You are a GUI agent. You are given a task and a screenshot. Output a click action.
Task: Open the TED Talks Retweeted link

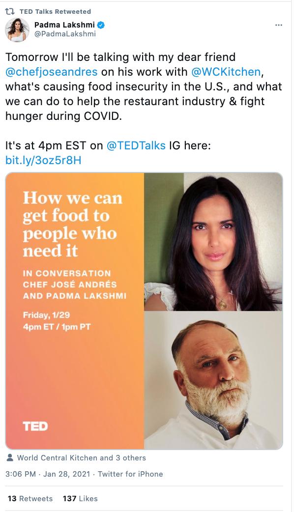click(x=55, y=11)
